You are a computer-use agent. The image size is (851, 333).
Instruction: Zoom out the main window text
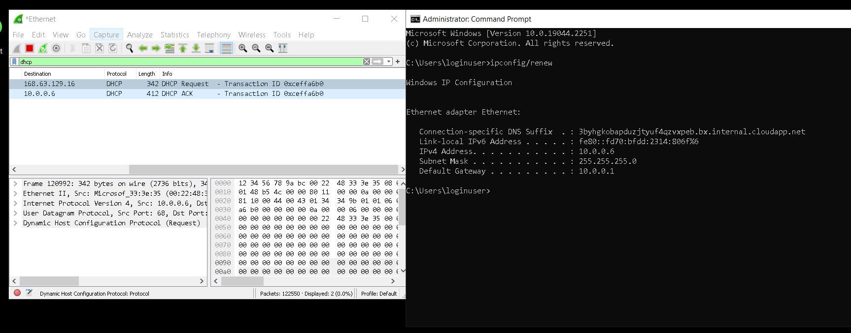(256, 48)
